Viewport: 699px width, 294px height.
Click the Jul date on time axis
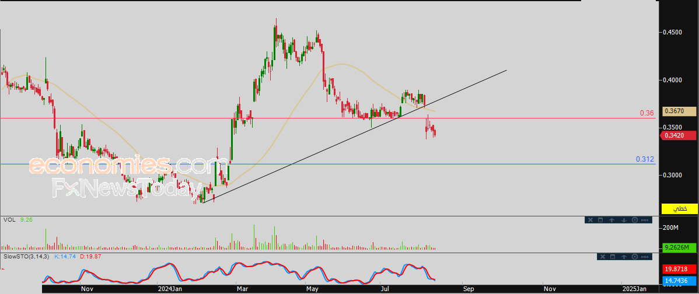386,289
